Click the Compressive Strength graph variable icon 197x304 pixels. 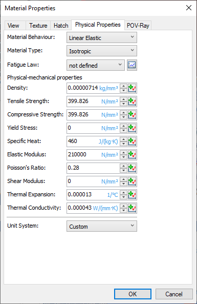pos(132,115)
